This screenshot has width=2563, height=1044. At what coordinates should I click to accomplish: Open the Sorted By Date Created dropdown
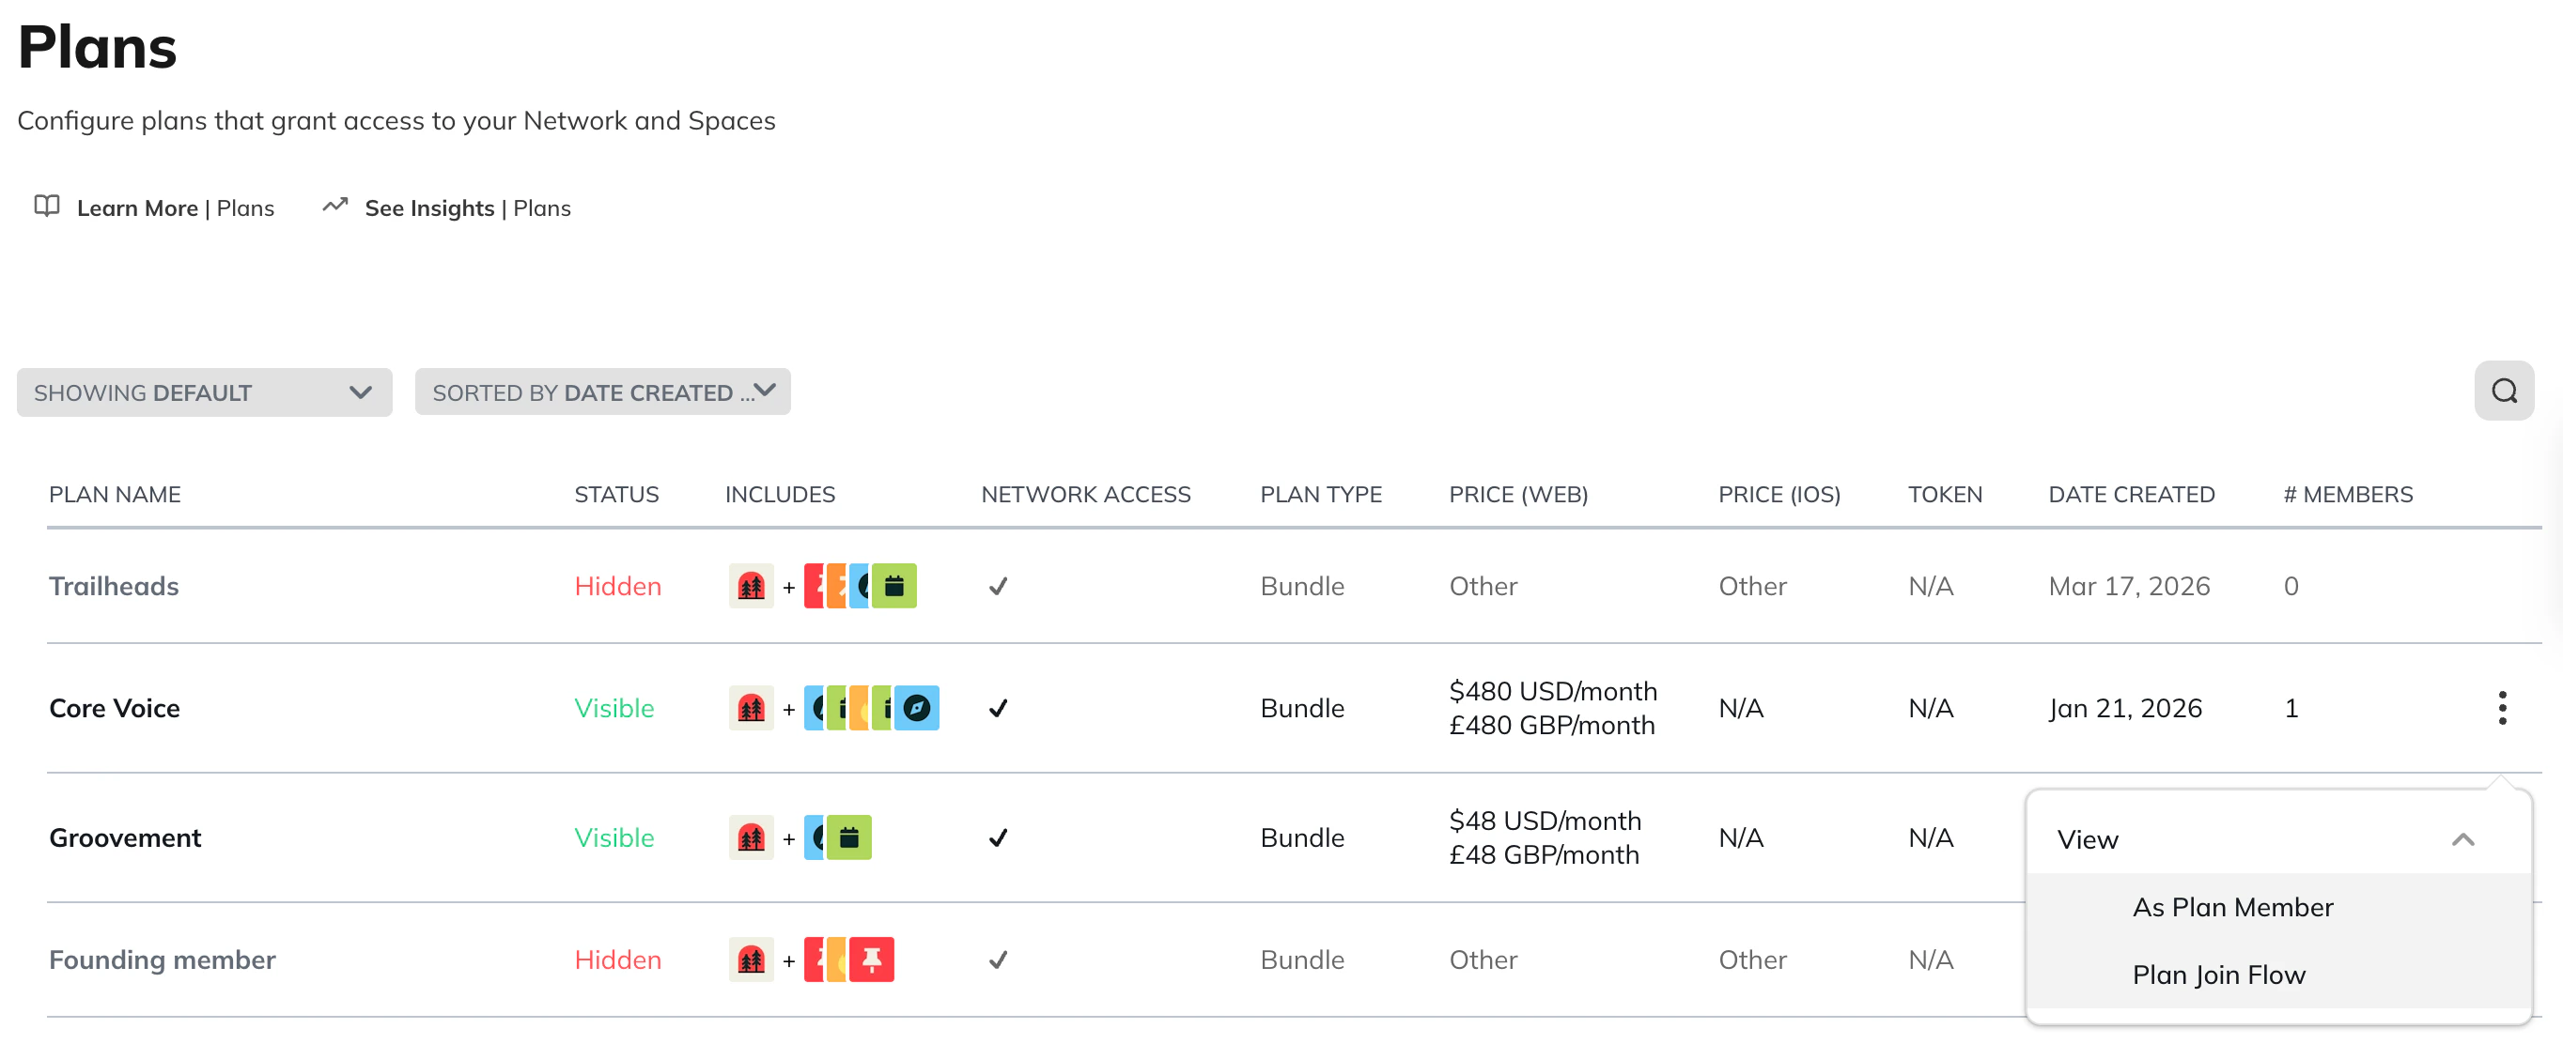[x=602, y=392]
